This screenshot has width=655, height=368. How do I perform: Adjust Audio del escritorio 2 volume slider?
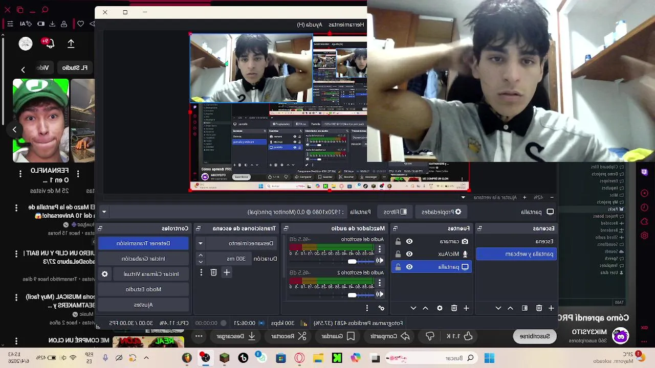pyautogui.click(x=352, y=294)
